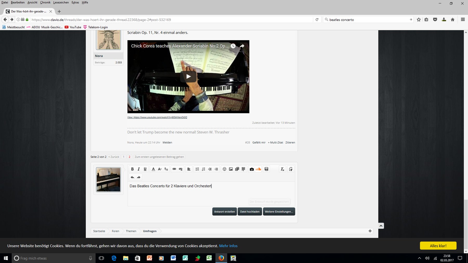Open font family dropdown in editor
This screenshot has width=468, height=263.
tap(166, 169)
